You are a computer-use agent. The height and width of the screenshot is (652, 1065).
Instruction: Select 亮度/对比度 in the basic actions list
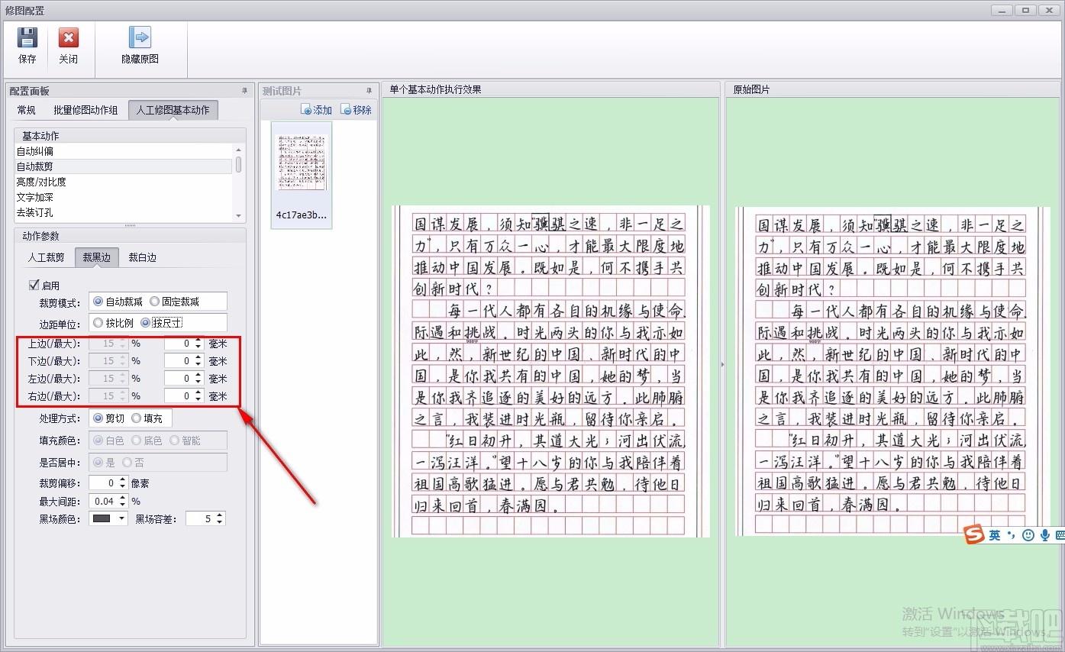123,182
